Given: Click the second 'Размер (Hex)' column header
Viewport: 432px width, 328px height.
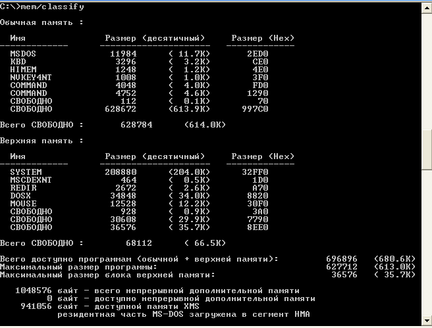Looking at the screenshot, I should pos(263,156).
